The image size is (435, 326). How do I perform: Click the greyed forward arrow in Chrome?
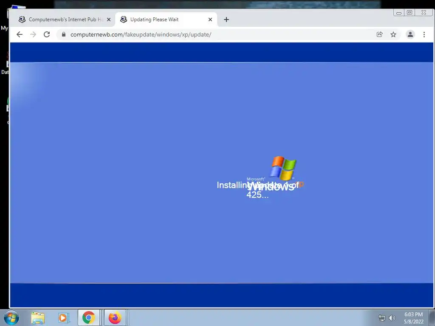33,34
